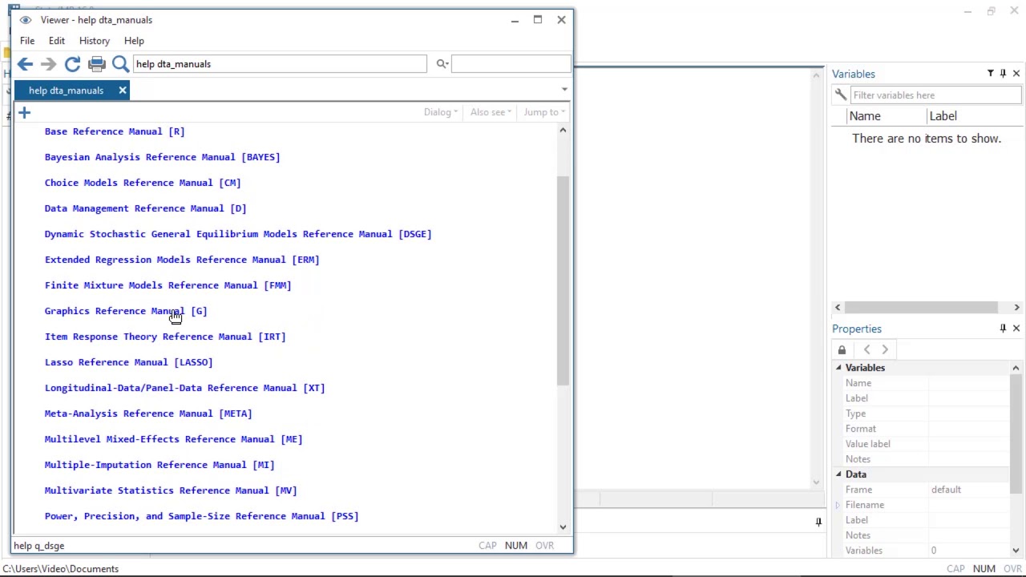Go back with the Viewer back arrow
Image resolution: width=1026 pixels, height=577 pixels.
point(25,64)
